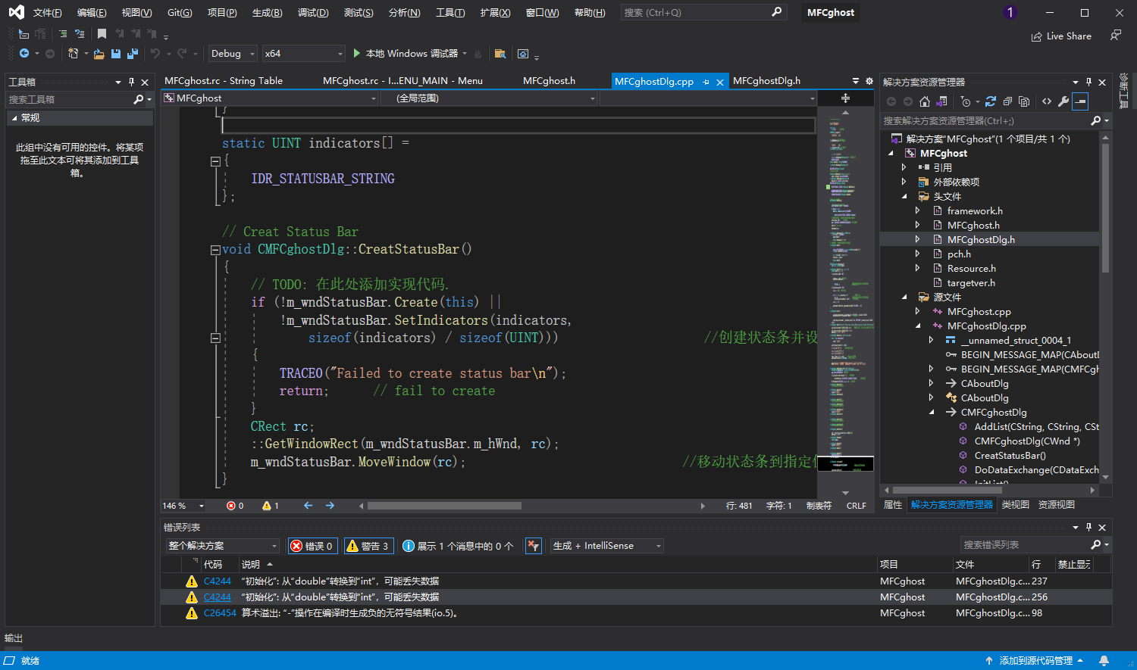Open the notifications bell in status bar
Screen dimensions: 1137x670
[1104, 660]
